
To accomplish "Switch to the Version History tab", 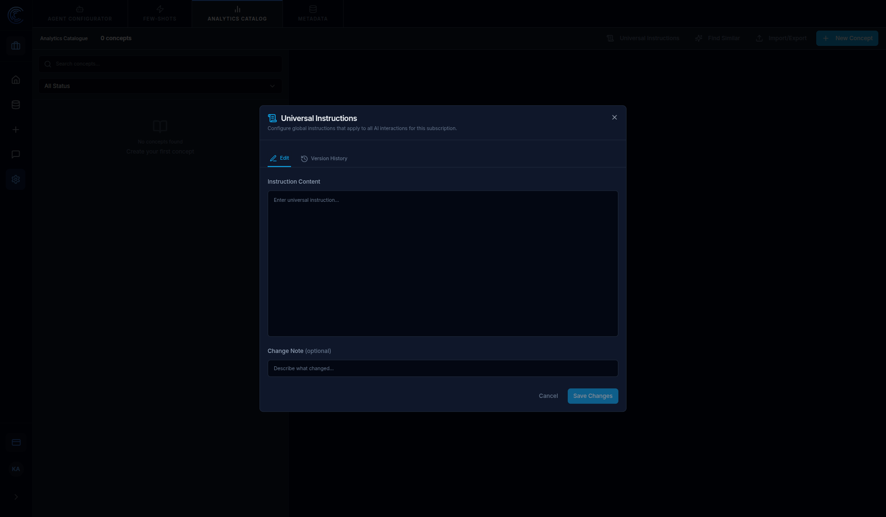I will [324, 158].
